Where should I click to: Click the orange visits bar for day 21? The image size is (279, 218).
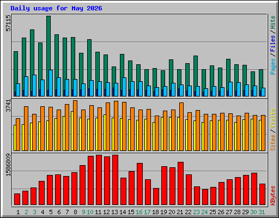pyautogui.click(x=181, y=126)
